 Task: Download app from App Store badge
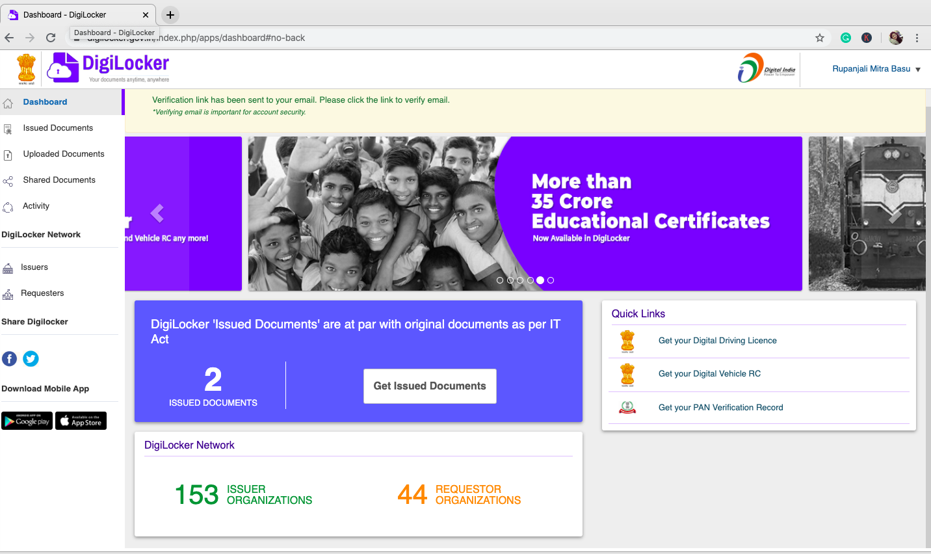pyautogui.click(x=81, y=421)
